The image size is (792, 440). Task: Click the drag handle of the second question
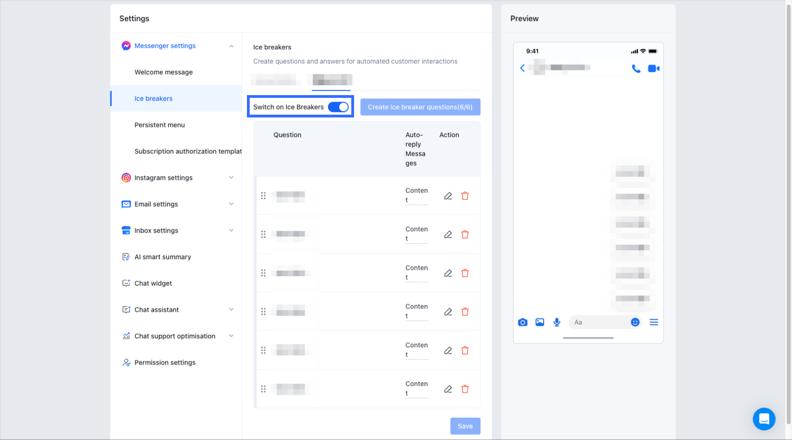[x=263, y=234]
